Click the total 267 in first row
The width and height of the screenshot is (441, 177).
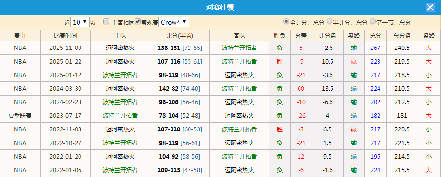click(x=376, y=48)
